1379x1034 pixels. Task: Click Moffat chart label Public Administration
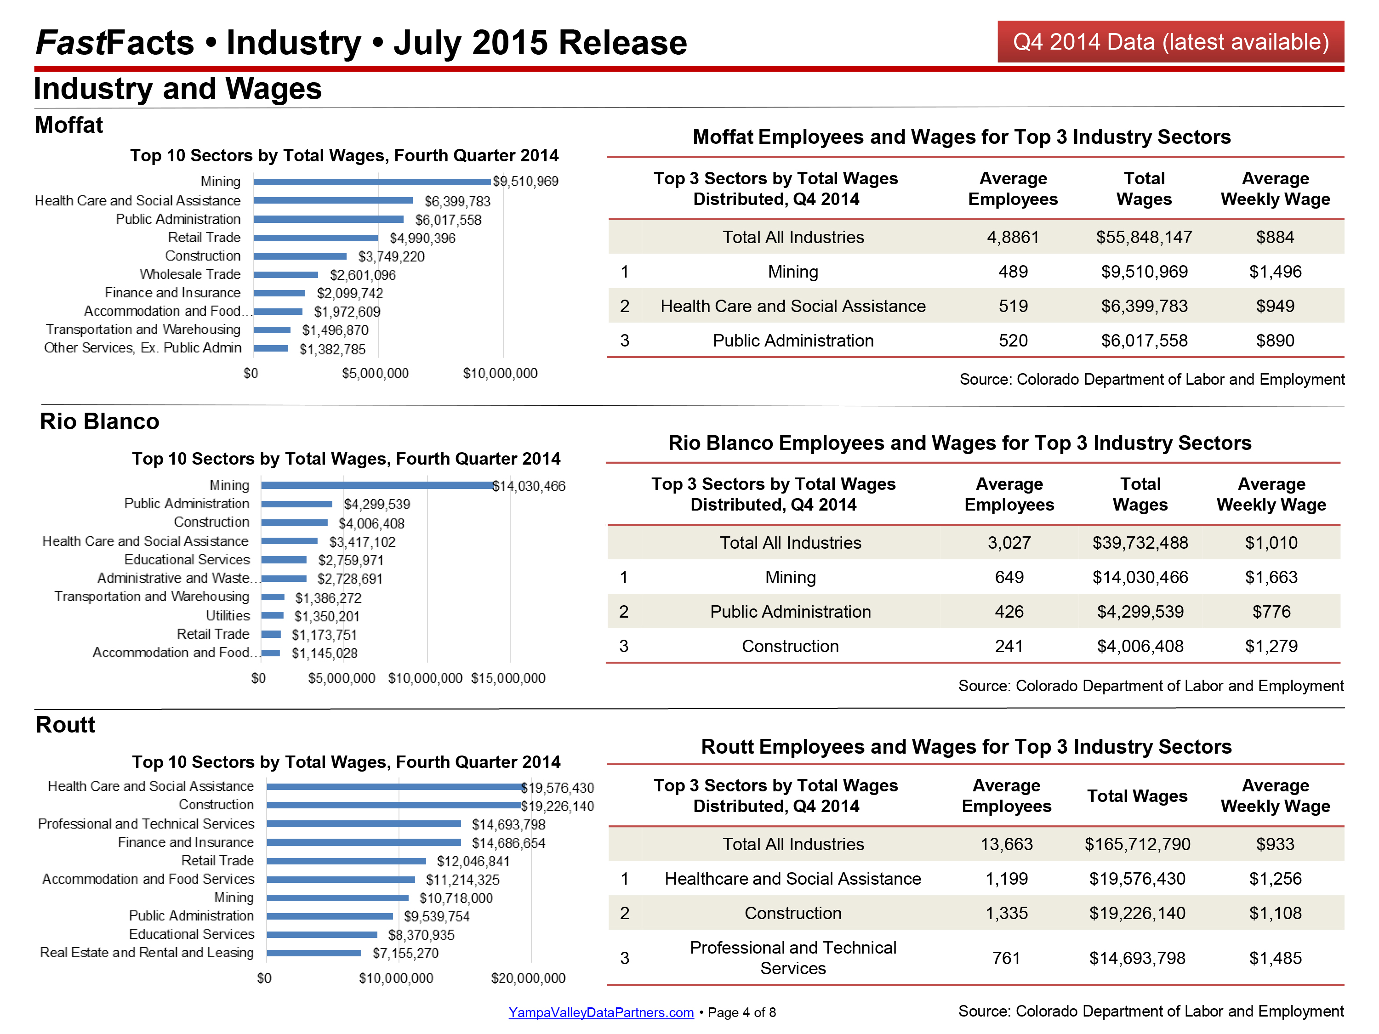(x=178, y=219)
